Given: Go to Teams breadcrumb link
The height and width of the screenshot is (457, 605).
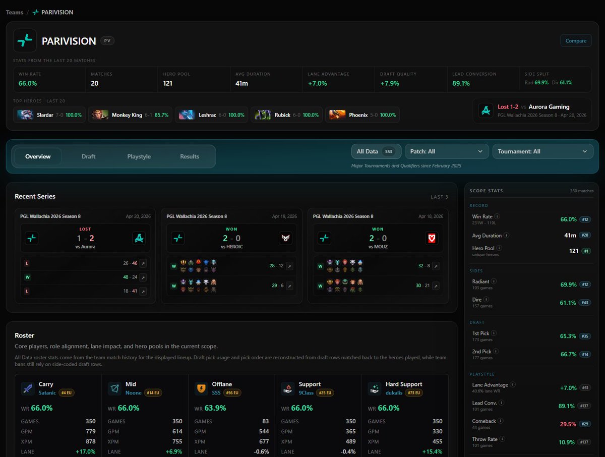Looking at the screenshot, I should [x=15, y=12].
